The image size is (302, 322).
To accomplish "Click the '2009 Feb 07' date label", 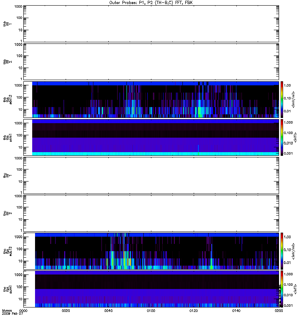I will coord(12,314).
